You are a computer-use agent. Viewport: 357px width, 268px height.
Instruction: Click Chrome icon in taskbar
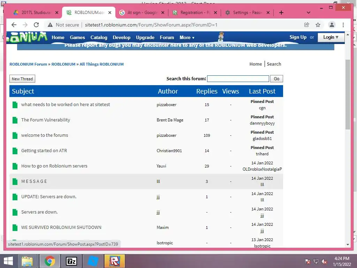tap(50, 261)
